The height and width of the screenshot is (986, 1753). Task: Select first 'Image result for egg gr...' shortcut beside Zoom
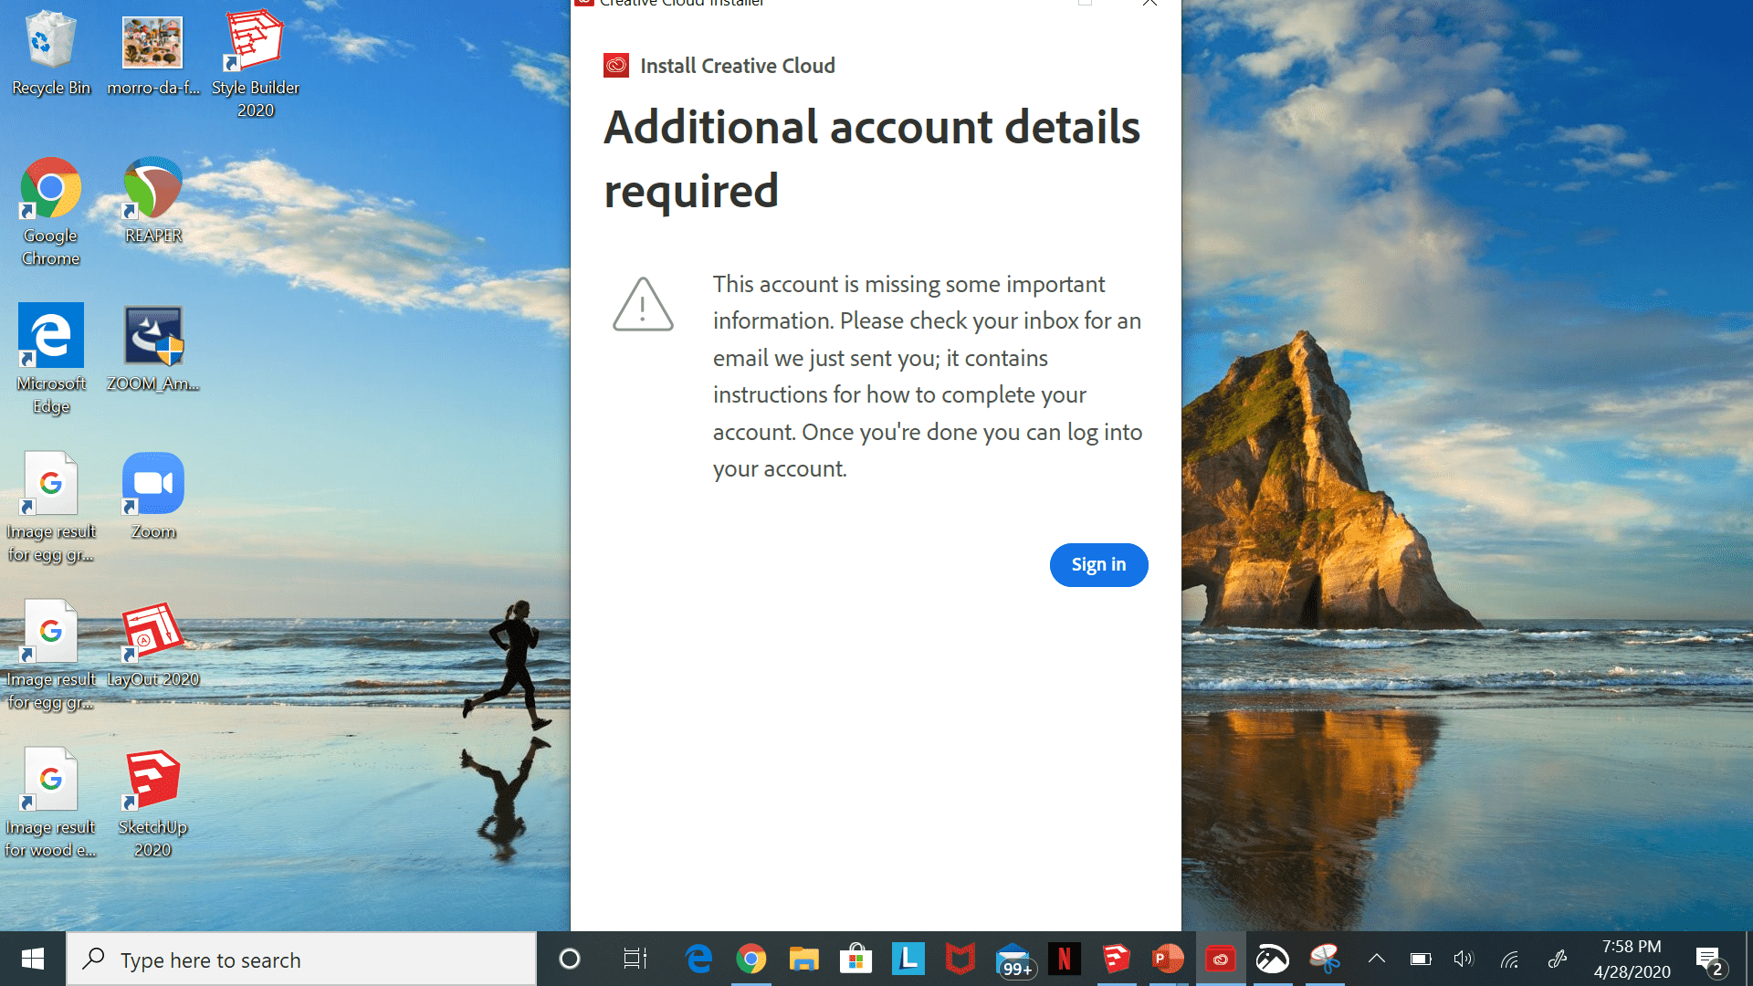(x=51, y=508)
